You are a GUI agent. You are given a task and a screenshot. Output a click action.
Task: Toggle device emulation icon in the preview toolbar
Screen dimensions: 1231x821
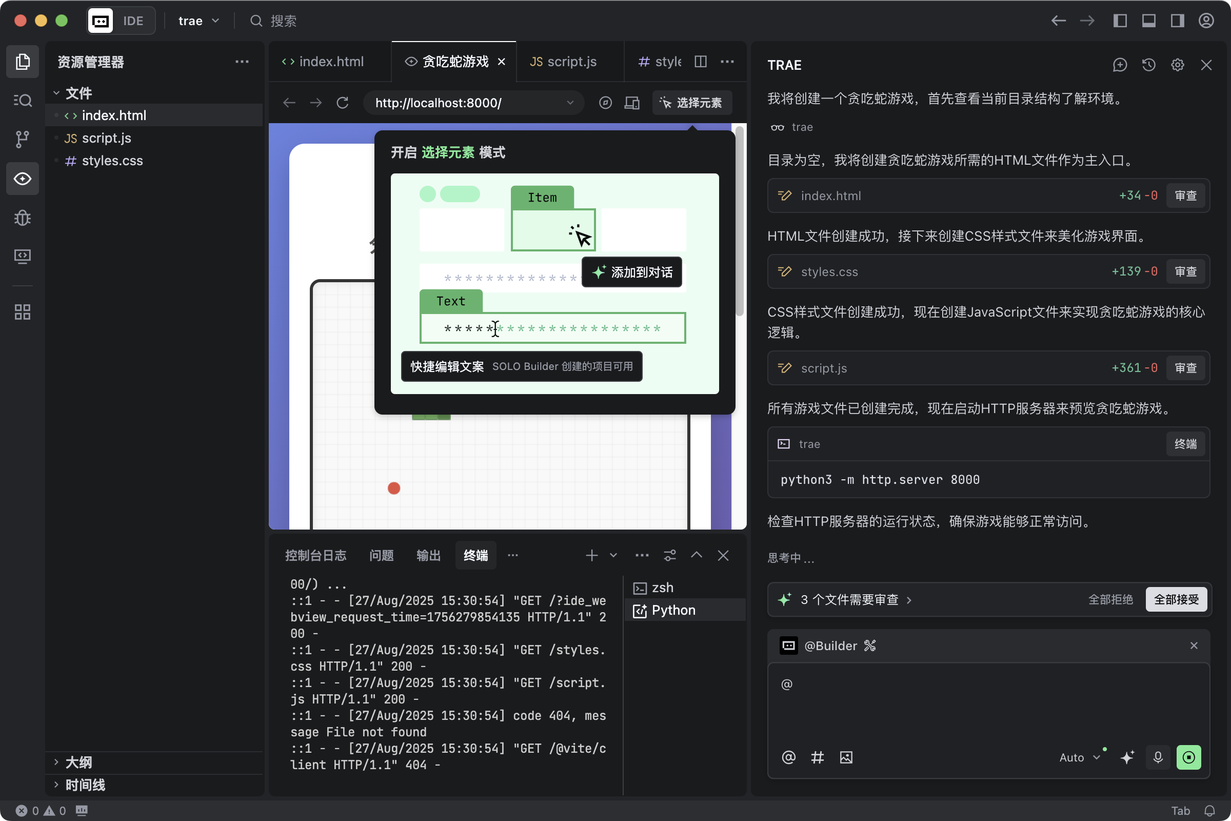pyautogui.click(x=632, y=103)
